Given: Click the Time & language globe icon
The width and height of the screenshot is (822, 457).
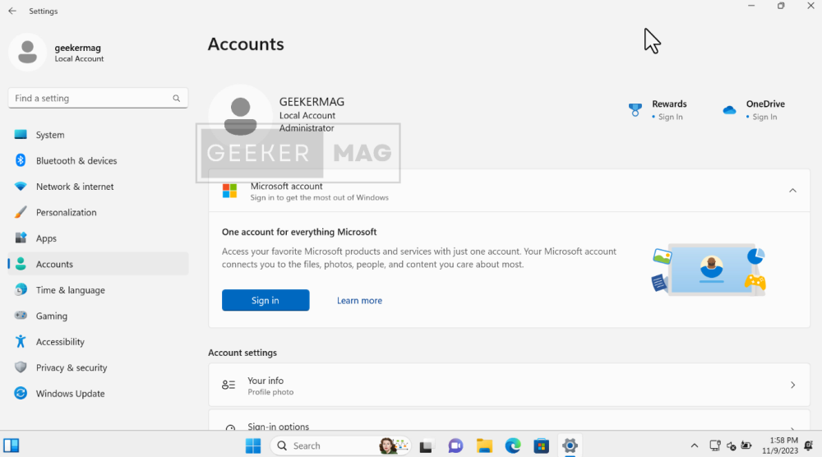Looking at the screenshot, I should pyautogui.click(x=21, y=290).
